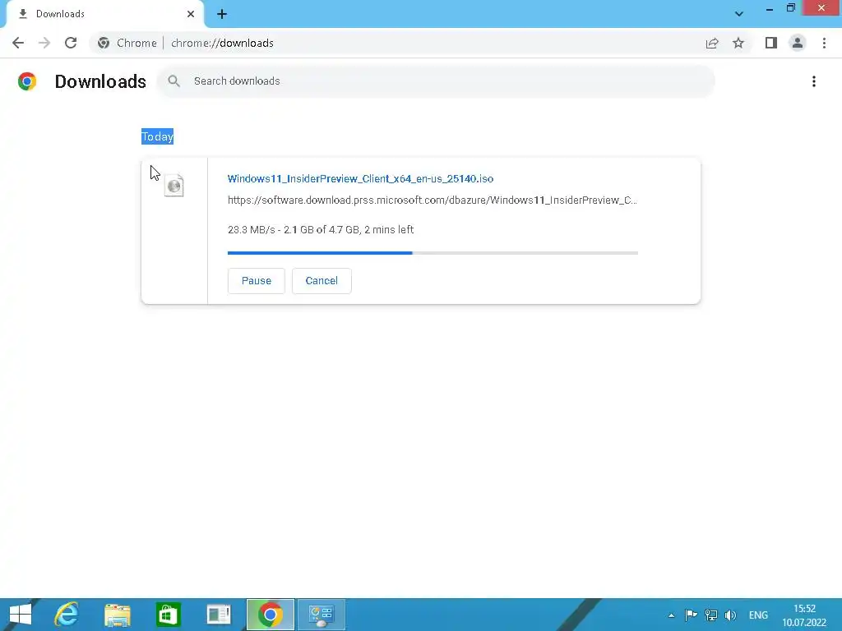Open the Windows11 InsiderPreview iso file link
The image size is (842, 631).
[x=360, y=178]
